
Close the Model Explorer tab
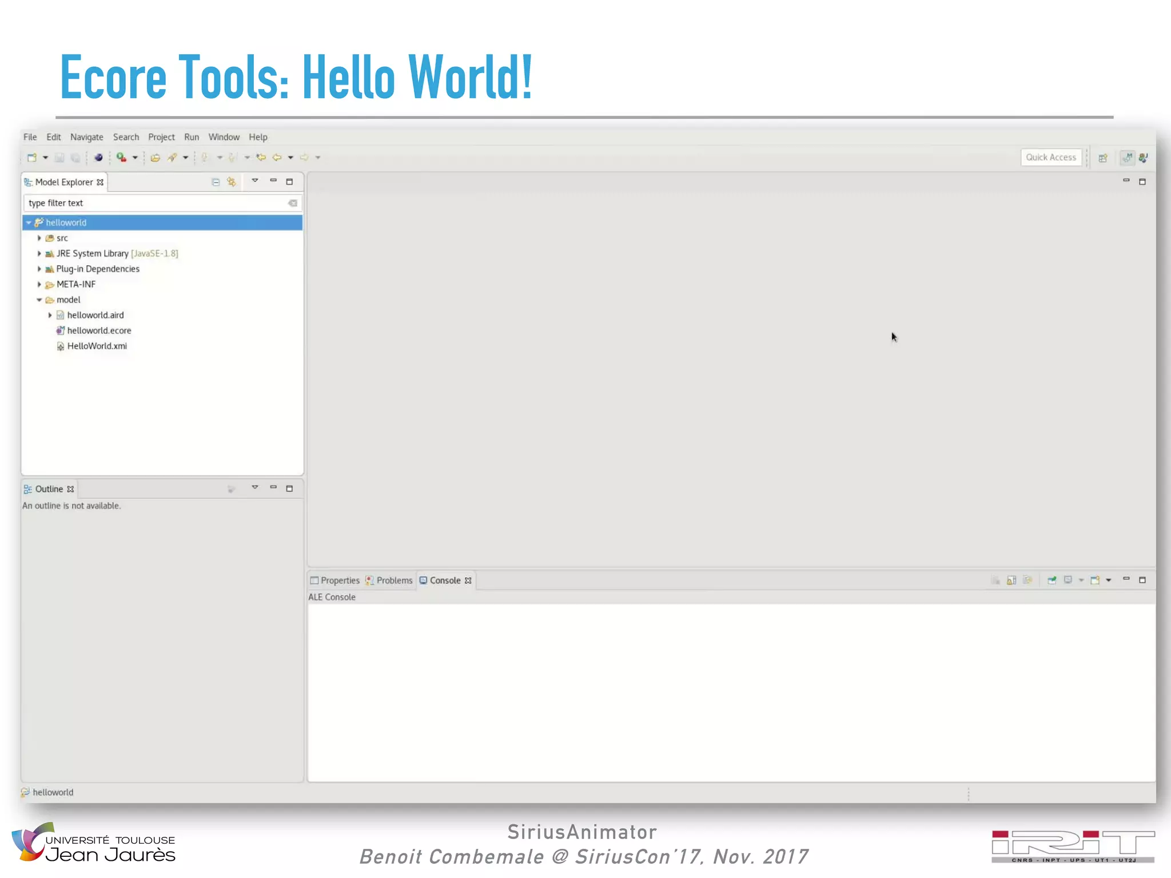pos(100,182)
